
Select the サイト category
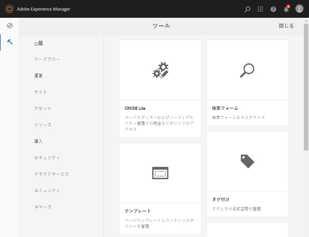[x=40, y=92]
